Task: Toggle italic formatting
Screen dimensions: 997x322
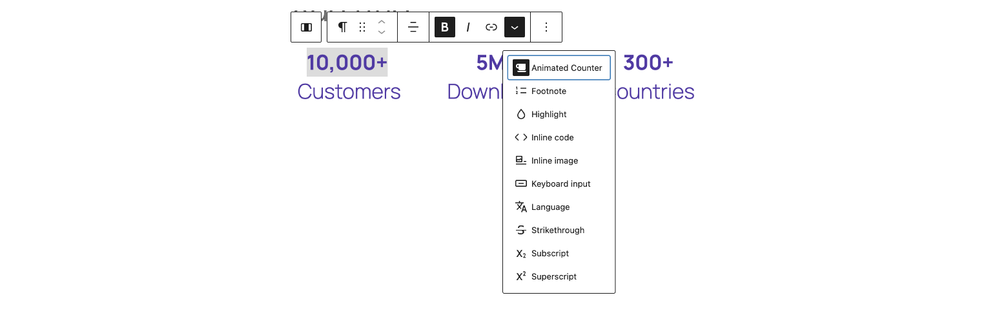Action: (468, 27)
